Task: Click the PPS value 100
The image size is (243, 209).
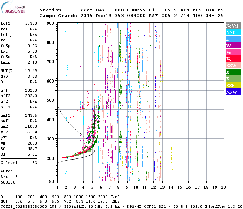Action: (x=197, y=16)
